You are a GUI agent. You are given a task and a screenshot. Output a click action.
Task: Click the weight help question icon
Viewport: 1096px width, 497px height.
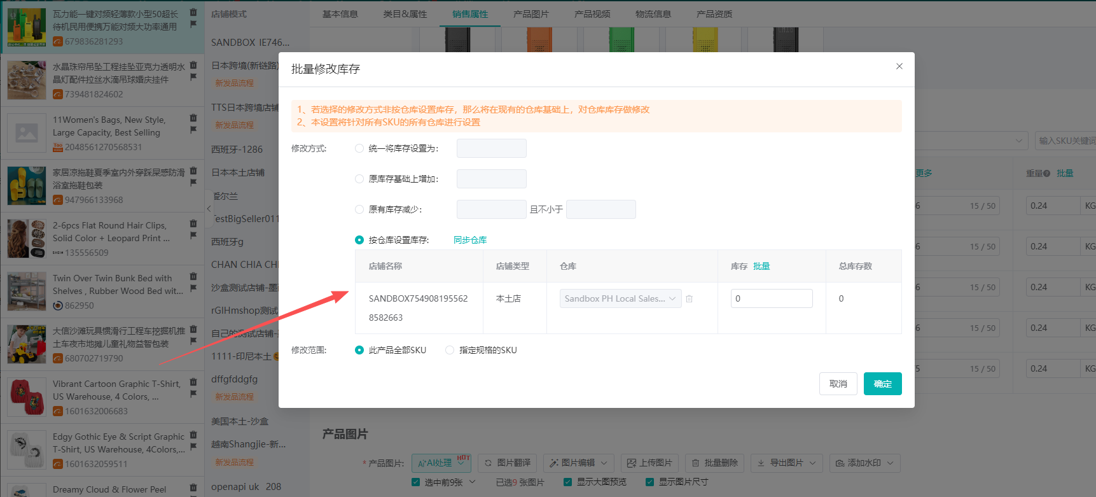tap(1046, 173)
